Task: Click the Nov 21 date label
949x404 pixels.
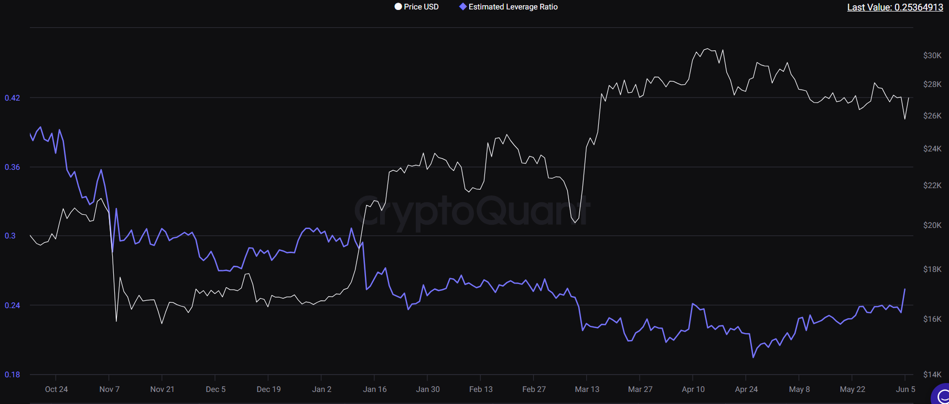Action: pos(162,389)
